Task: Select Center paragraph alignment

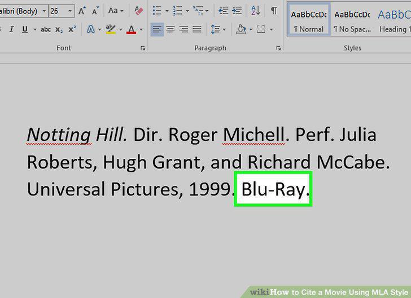Action: coord(170,29)
